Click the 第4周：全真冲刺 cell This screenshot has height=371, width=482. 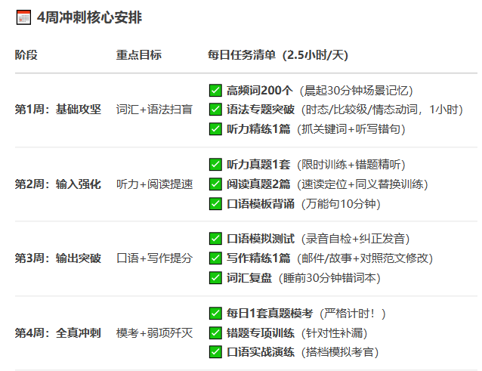(x=58, y=333)
